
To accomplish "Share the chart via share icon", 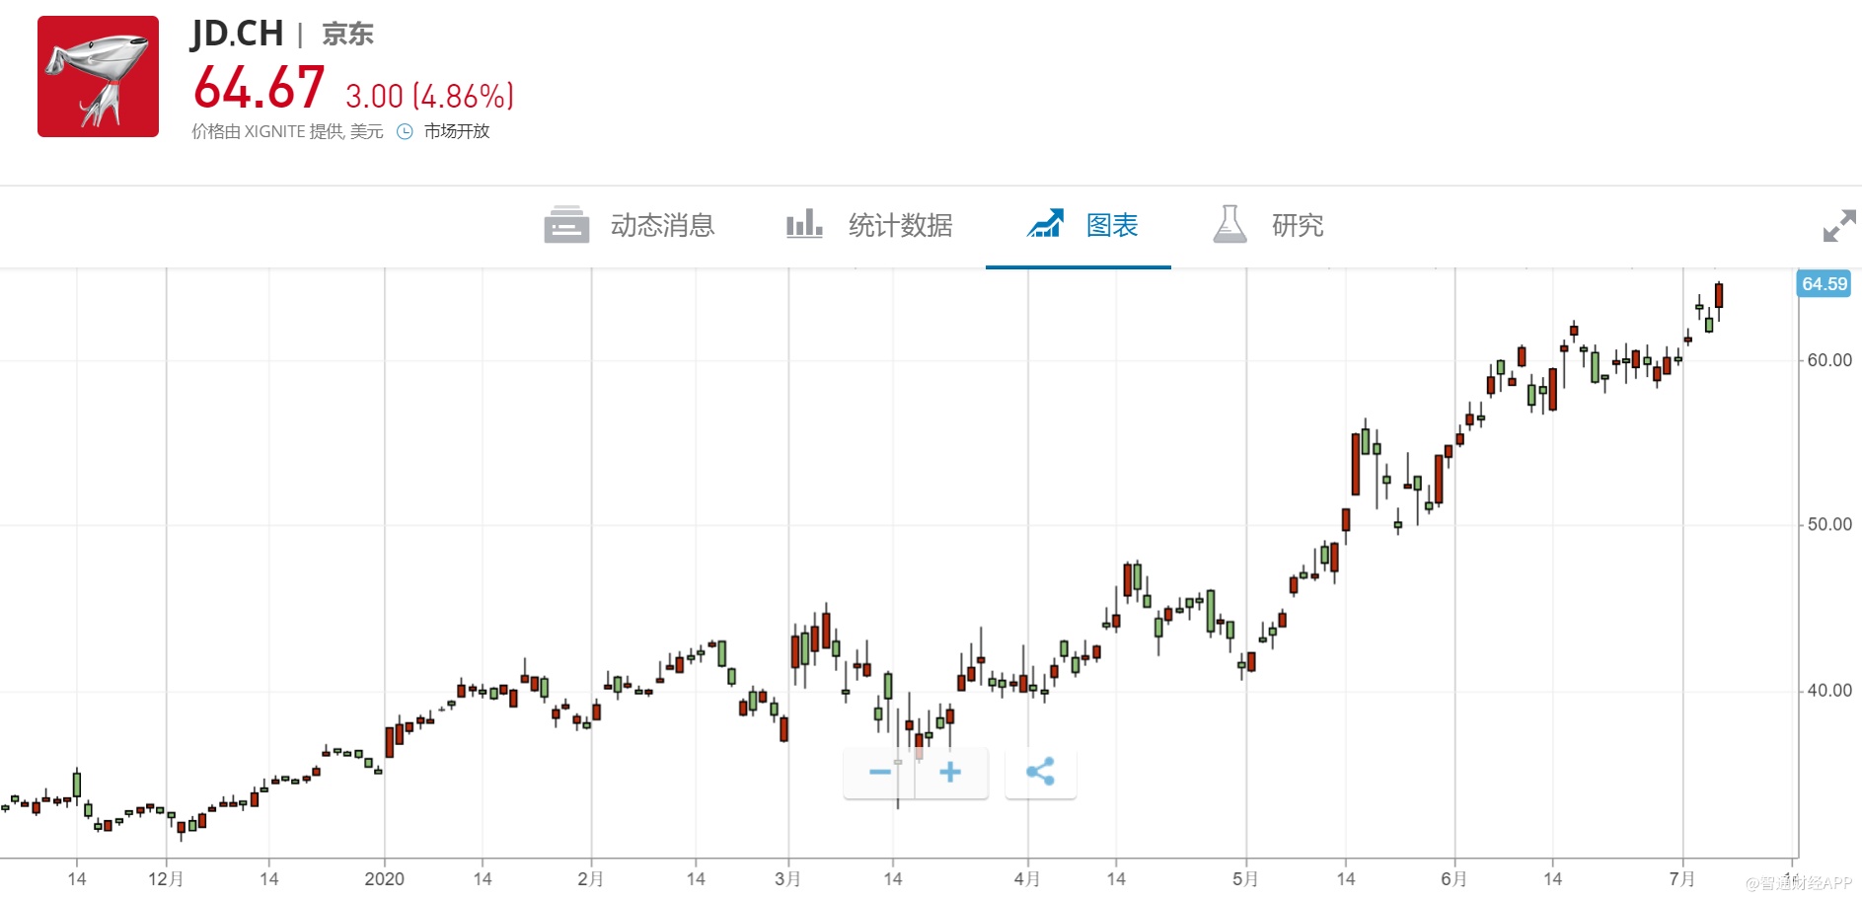I will click(x=1040, y=772).
